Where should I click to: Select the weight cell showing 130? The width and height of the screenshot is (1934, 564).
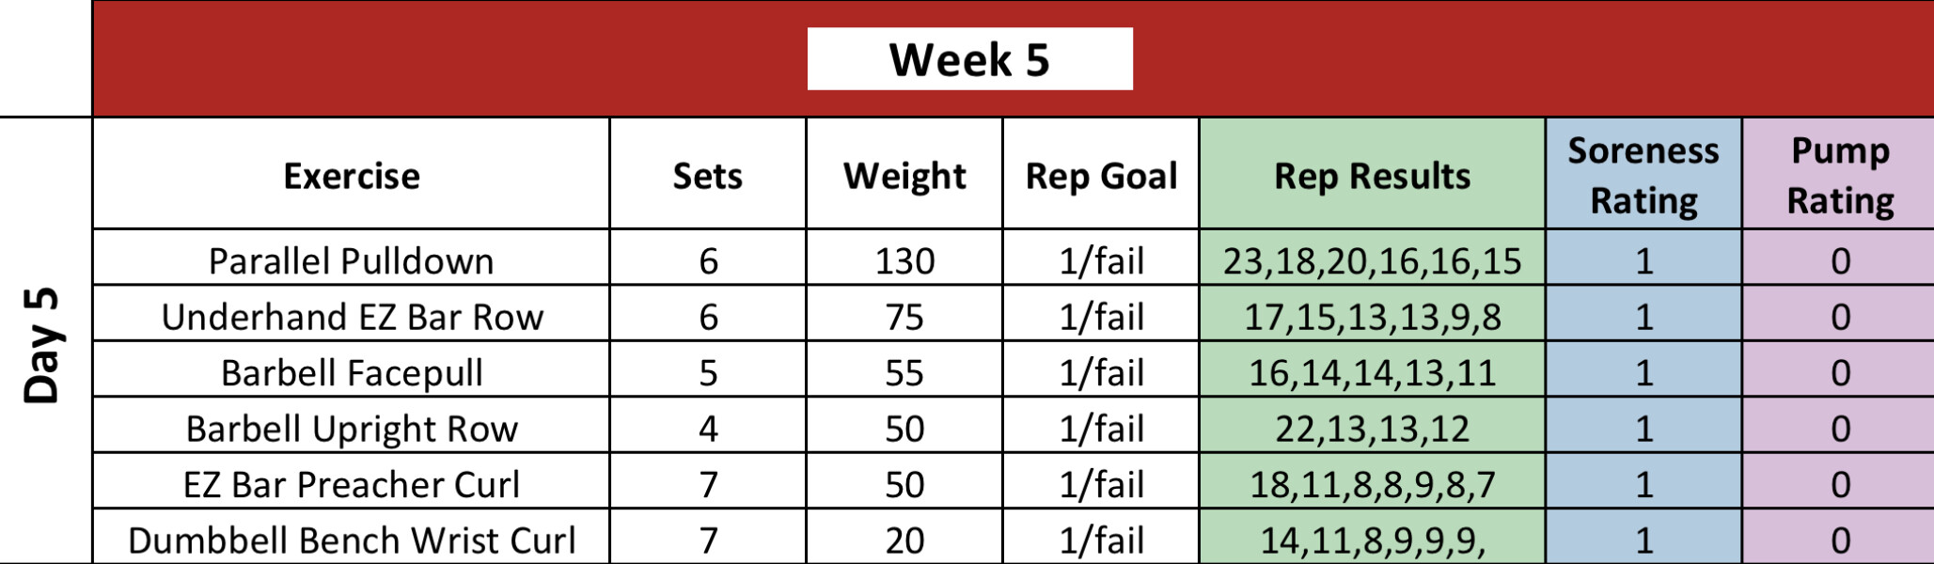coord(904,260)
